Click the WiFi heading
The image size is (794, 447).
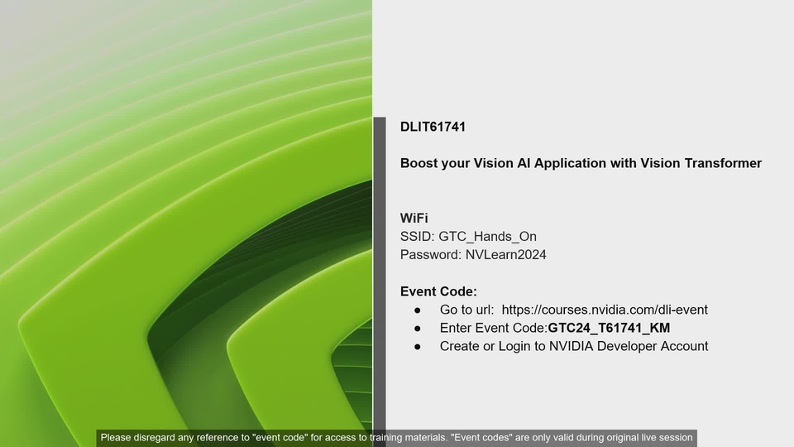(414, 218)
